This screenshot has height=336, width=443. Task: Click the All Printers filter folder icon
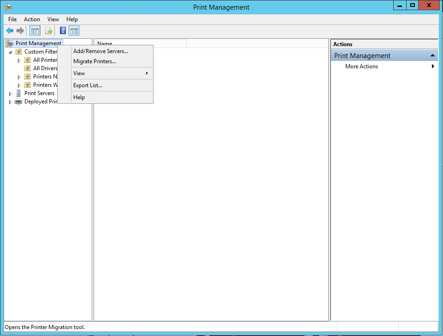click(x=27, y=60)
